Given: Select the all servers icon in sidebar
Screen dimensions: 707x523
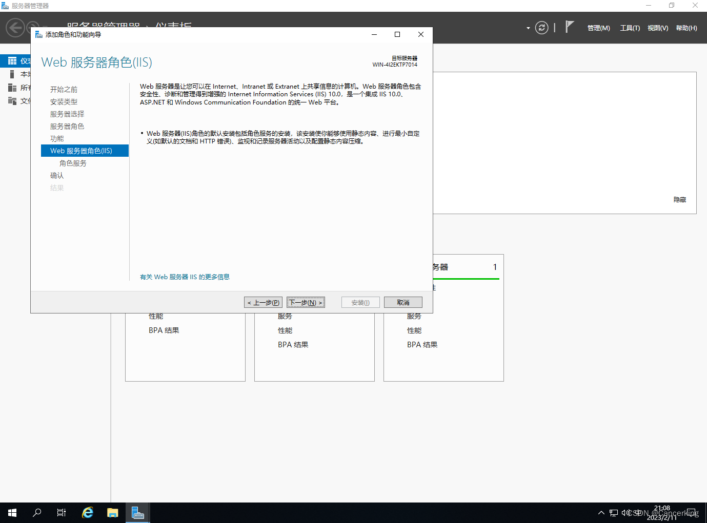Looking at the screenshot, I should point(12,88).
